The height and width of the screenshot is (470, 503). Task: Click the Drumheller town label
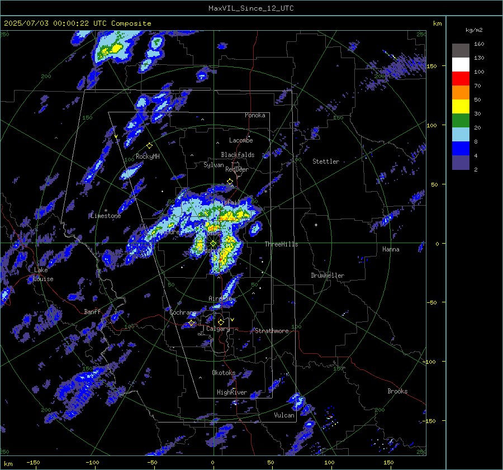328,276
